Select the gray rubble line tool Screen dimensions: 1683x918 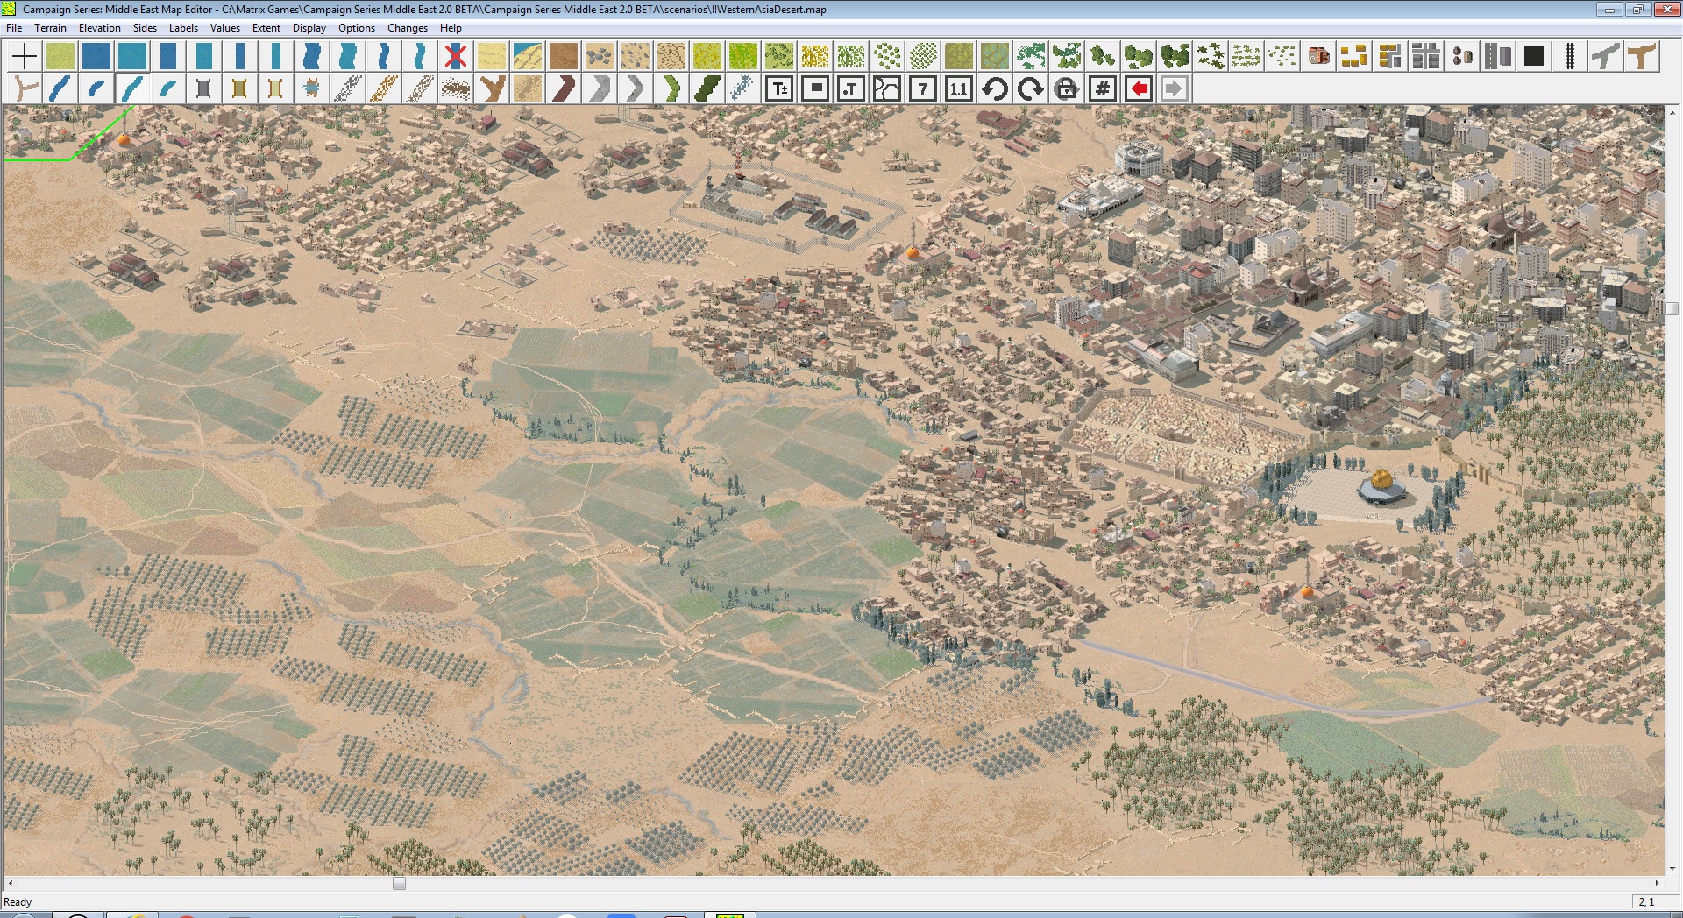[347, 88]
